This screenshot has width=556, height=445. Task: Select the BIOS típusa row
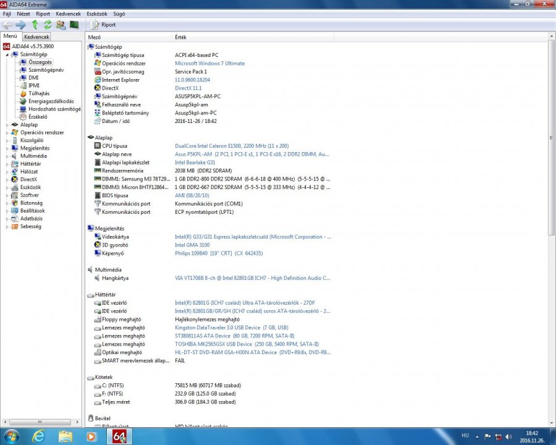click(209, 195)
